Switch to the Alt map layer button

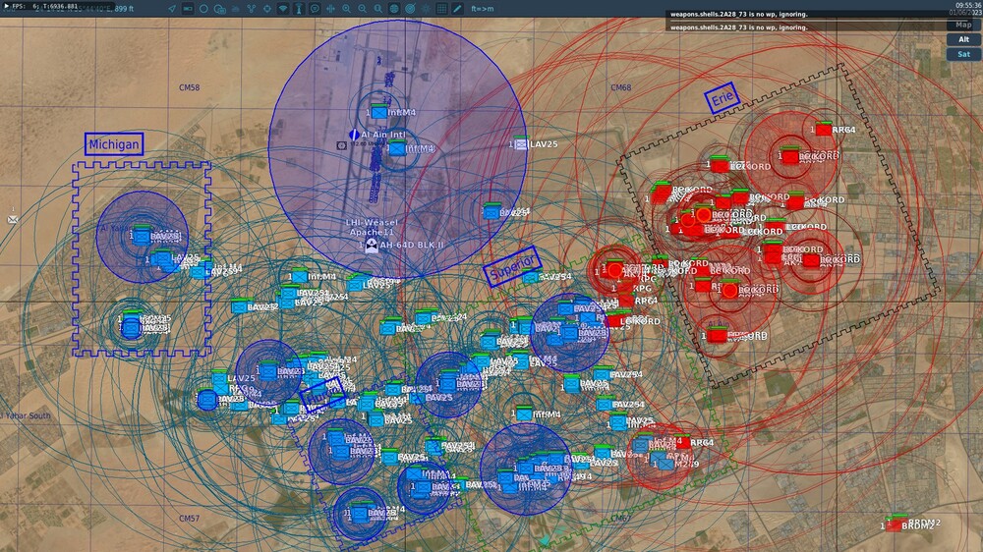tap(963, 39)
